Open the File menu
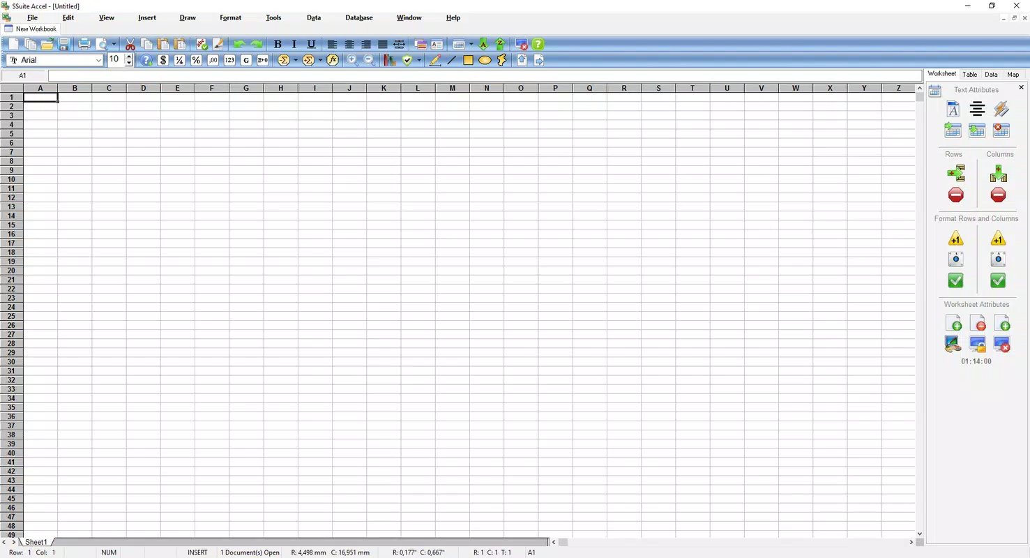 pos(32,17)
